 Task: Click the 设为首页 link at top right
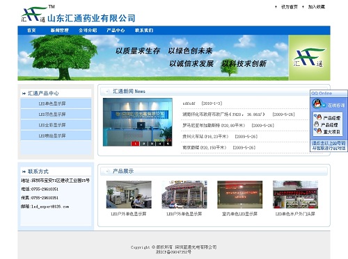[290, 7]
